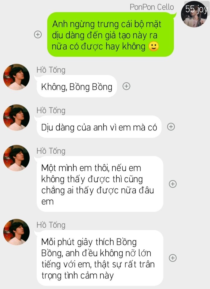Viewport: 210px width, 289px height.
Task: Tap the smiley emoji in the green message
Action: (x=153, y=46)
